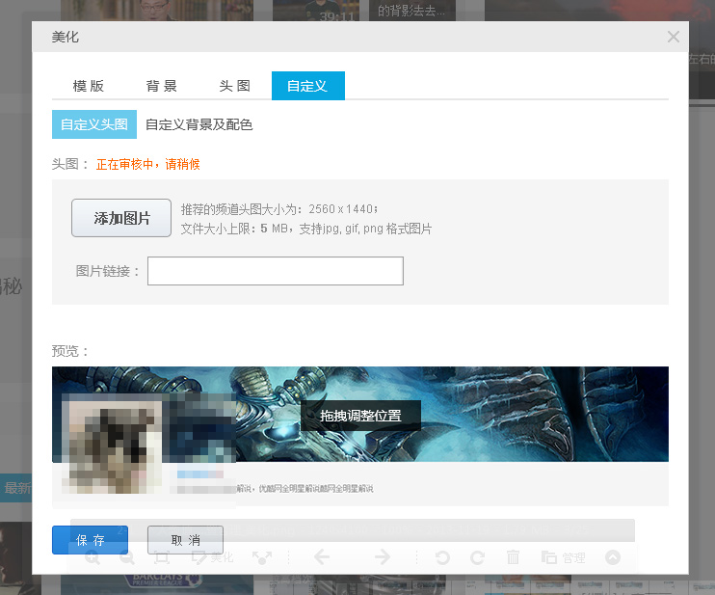
Task: Click the rotate clockwise icon in the viewer toolbar
Action: tap(477, 557)
